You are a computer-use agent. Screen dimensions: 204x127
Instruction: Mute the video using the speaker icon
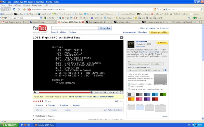(105, 92)
